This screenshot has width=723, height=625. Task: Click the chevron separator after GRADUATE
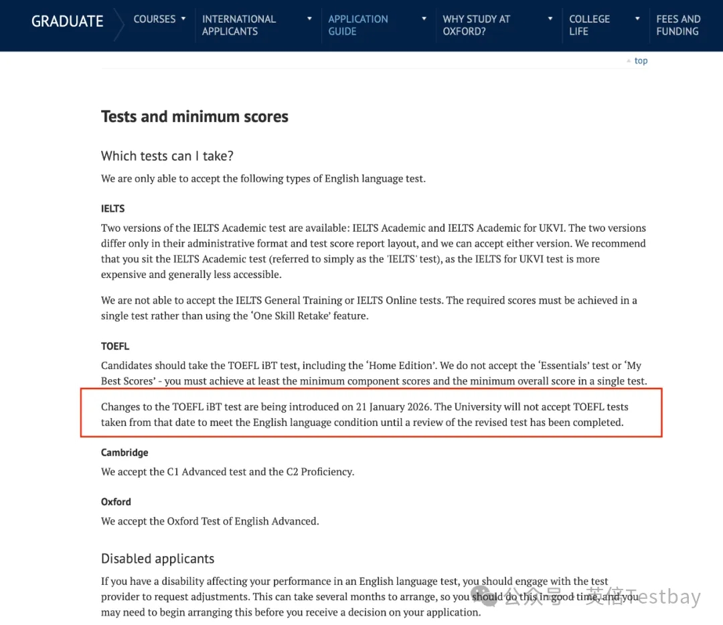(118, 24)
